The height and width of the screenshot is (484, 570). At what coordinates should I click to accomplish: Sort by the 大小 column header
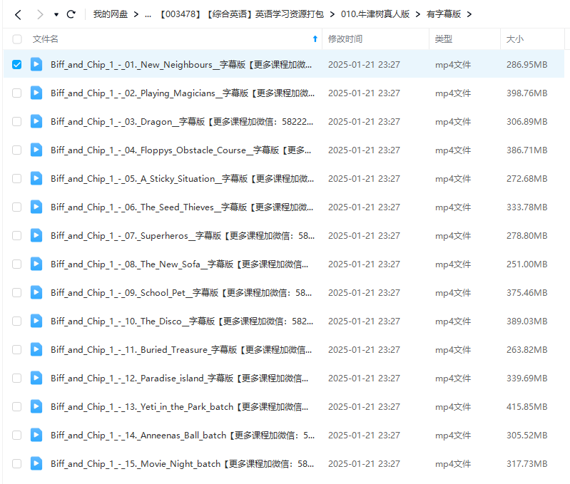(515, 39)
